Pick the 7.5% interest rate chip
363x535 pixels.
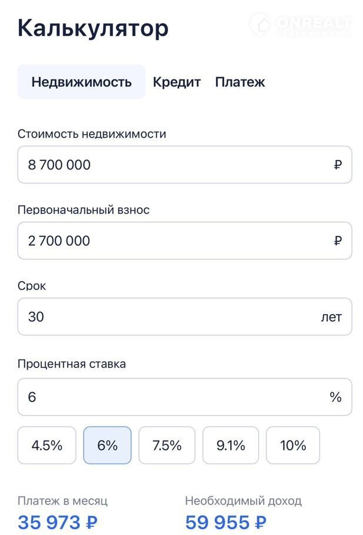point(167,446)
